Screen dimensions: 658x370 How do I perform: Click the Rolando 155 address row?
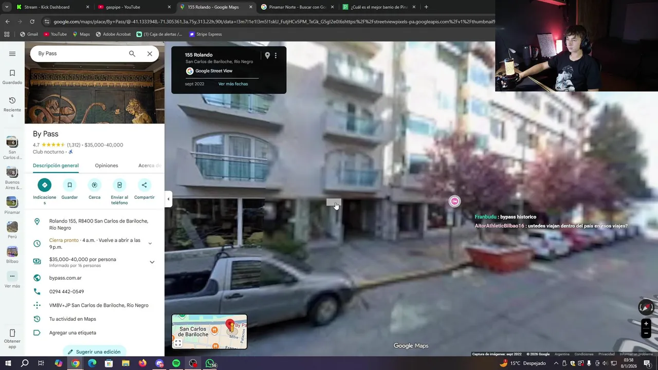coord(95,225)
